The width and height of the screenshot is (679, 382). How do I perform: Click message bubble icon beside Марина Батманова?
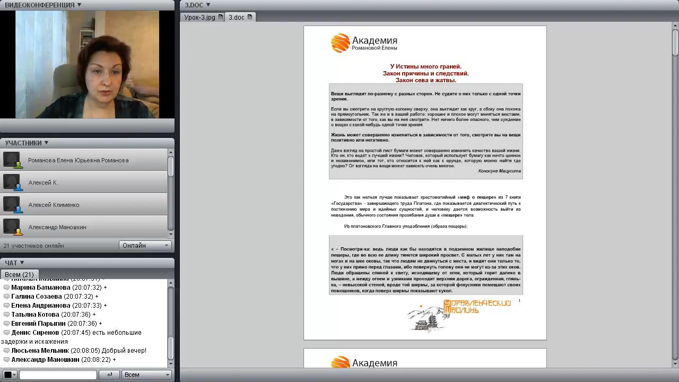point(6,288)
